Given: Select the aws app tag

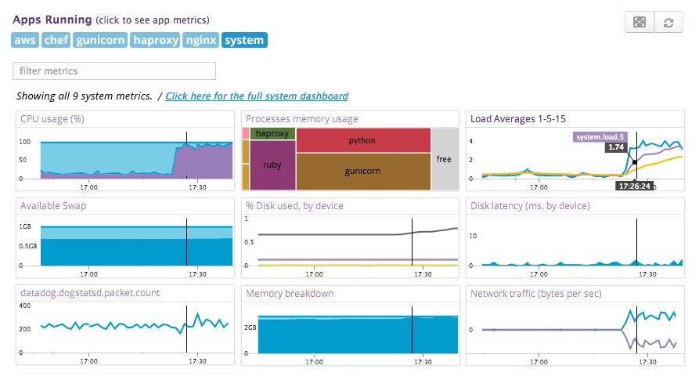Looking at the screenshot, I should click(x=25, y=40).
